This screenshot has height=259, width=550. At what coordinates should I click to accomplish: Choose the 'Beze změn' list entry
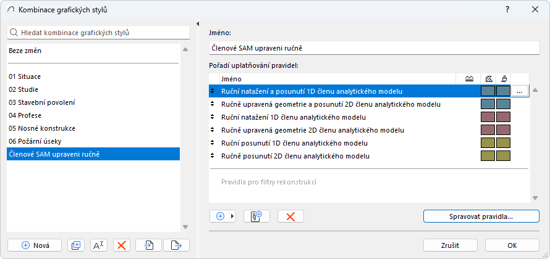(x=25, y=51)
